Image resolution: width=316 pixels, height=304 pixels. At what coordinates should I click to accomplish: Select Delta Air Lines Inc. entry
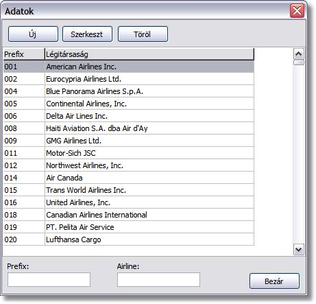[x=129, y=116]
